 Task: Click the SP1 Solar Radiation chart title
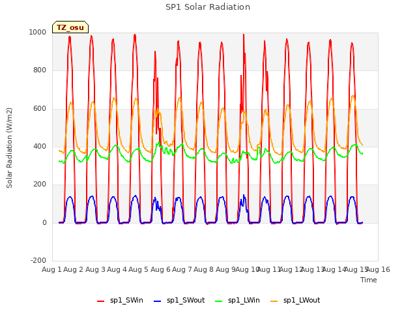pos(208,7)
